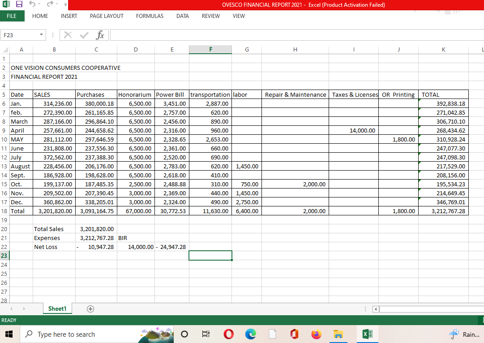Click the vertical dots beside formula bar
The image size is (484, 343).
click(53, 35)
